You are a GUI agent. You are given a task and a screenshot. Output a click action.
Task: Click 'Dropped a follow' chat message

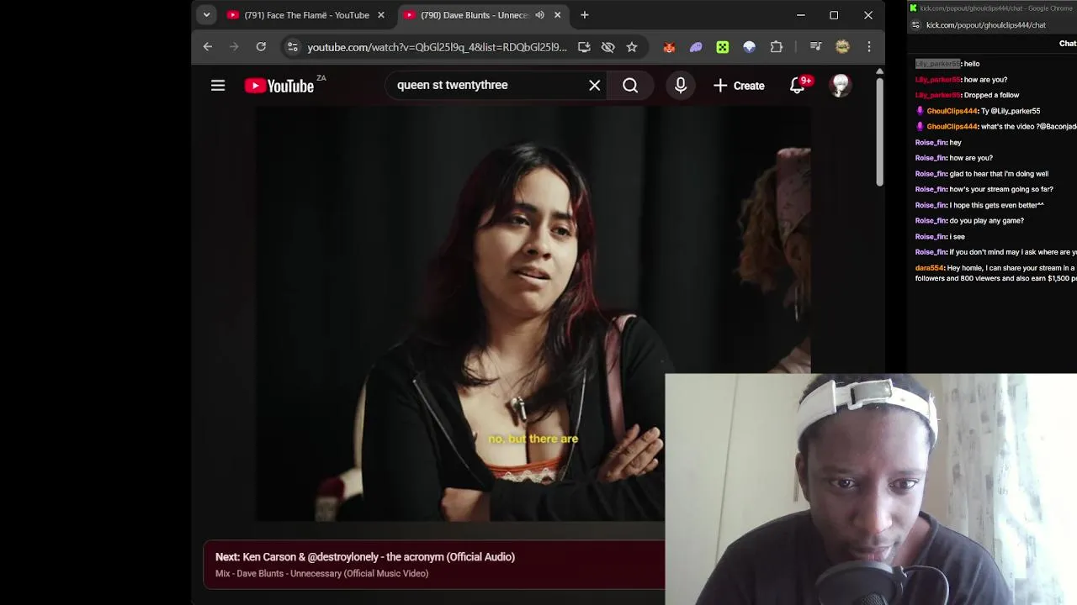pyautogui.click(x=967, y=95)
